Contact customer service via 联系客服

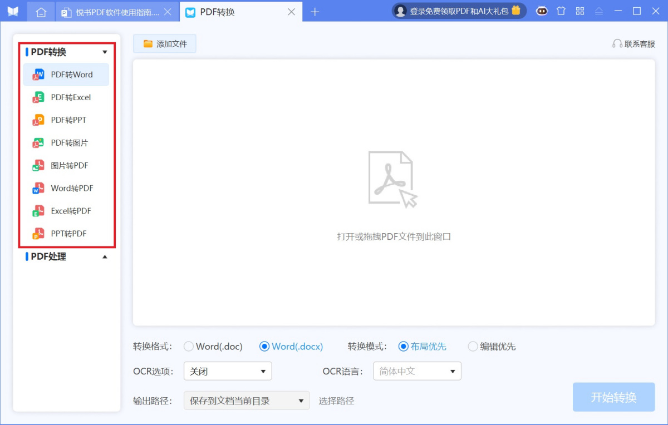click(x=633, y=44)
